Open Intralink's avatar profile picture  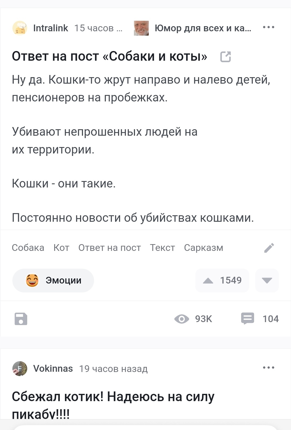coord(20,28)
